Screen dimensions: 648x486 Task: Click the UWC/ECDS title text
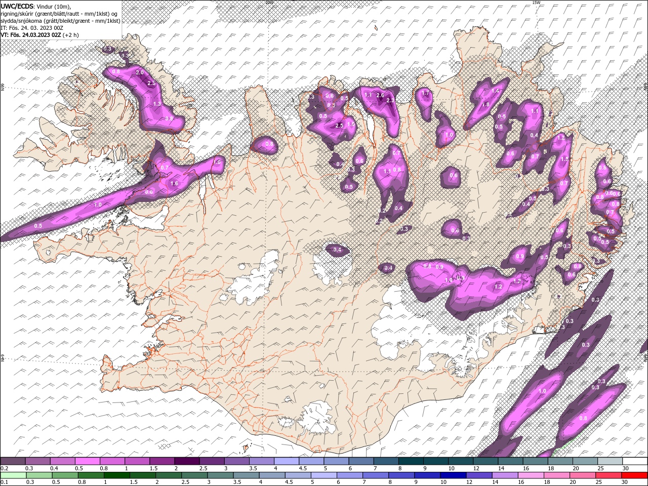tap(17, 6)
